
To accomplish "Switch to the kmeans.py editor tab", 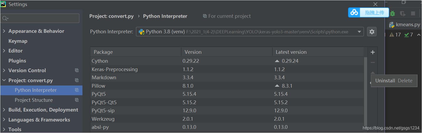I will pos(405,25).
